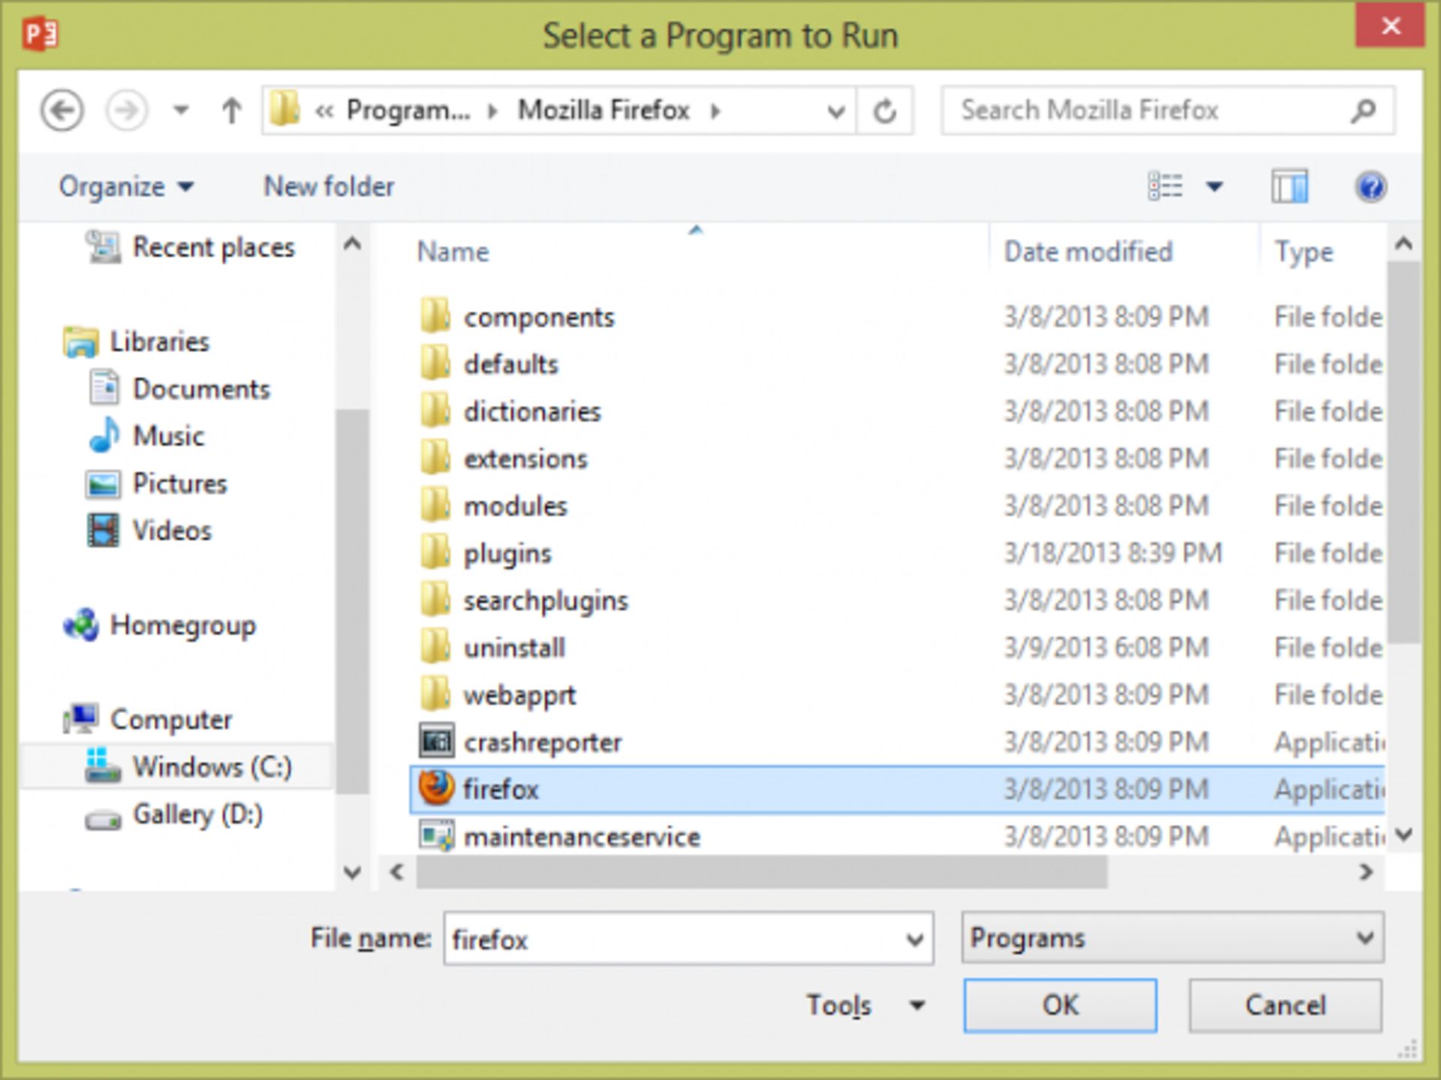
Task: Click the OK button
Action: 1060,1005
